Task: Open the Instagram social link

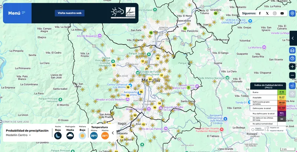Action: click(275, 13)
